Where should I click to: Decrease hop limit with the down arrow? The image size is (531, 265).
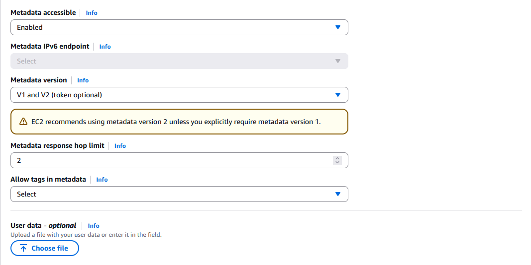point(337,162)
